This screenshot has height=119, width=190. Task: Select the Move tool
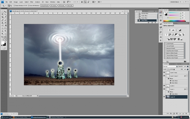[5, 12]
